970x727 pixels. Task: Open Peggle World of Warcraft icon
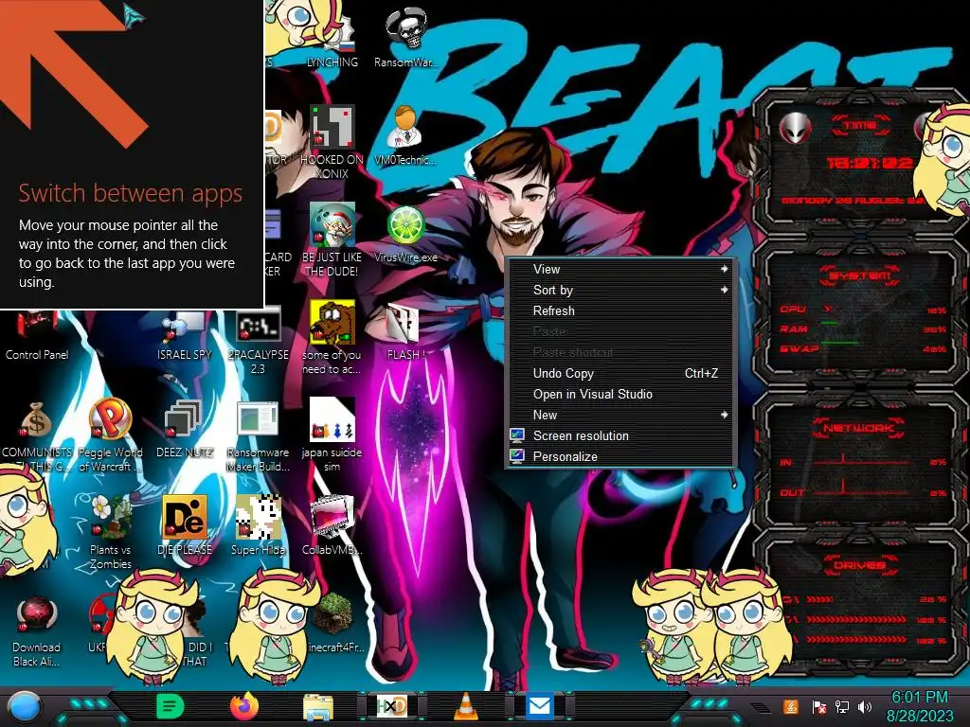[110, 435]
